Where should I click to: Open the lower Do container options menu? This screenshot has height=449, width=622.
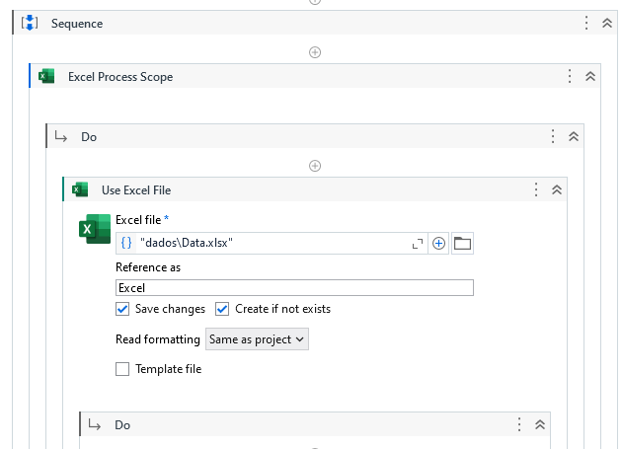519,424
